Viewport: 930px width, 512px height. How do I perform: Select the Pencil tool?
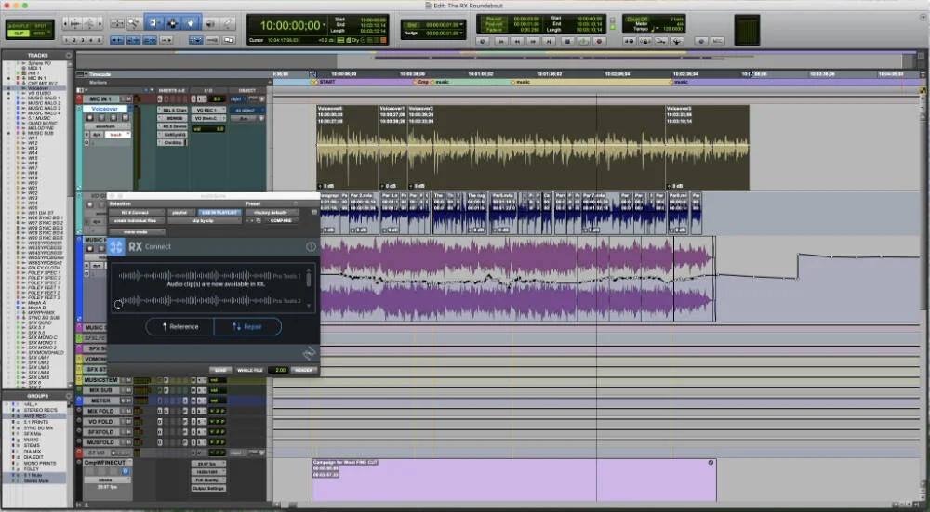point(226,23)
